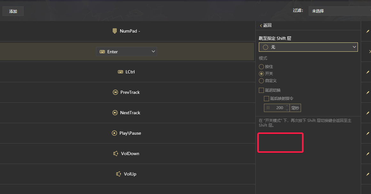Click the pencil edit icon for NumPad - row
The image size is (371, 194).
pos(368,31)
